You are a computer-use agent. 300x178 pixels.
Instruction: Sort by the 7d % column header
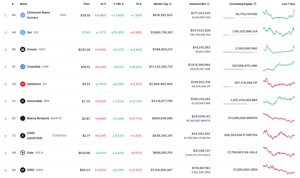[138, 4]
